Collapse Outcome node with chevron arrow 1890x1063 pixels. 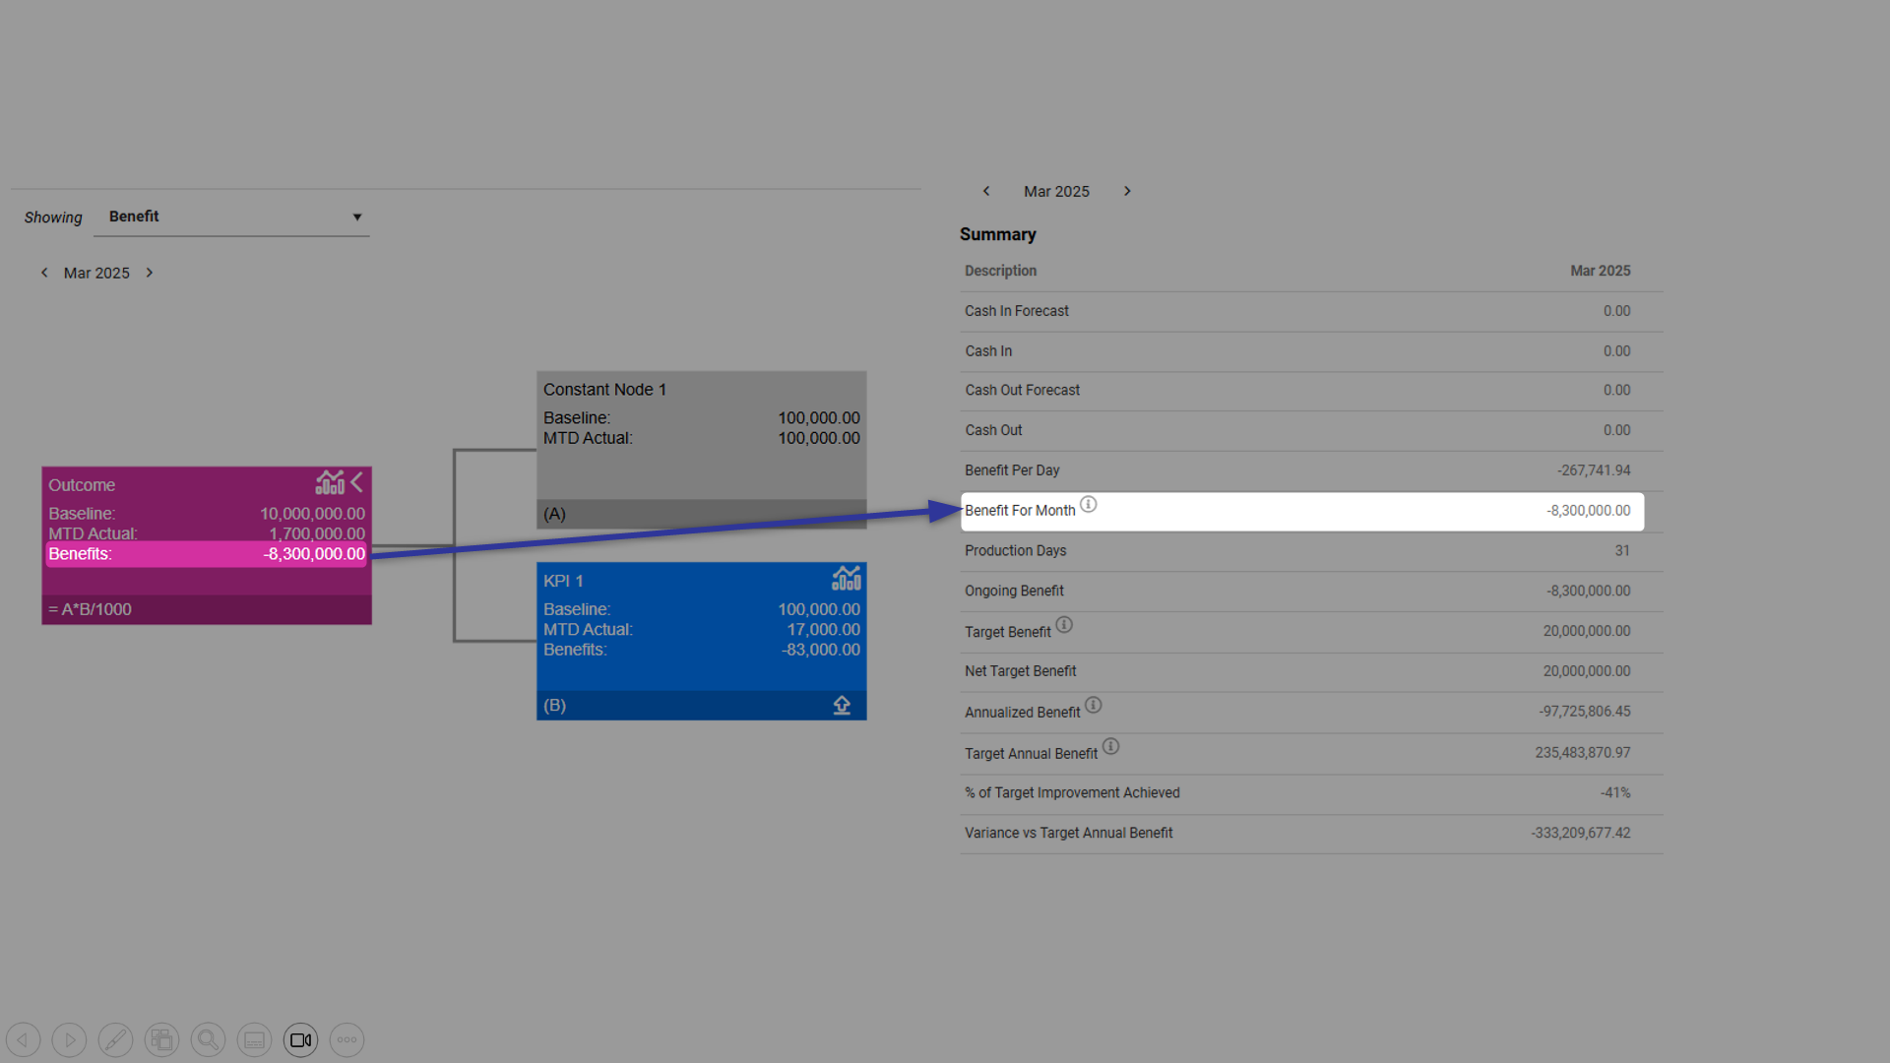pos(357,482)
